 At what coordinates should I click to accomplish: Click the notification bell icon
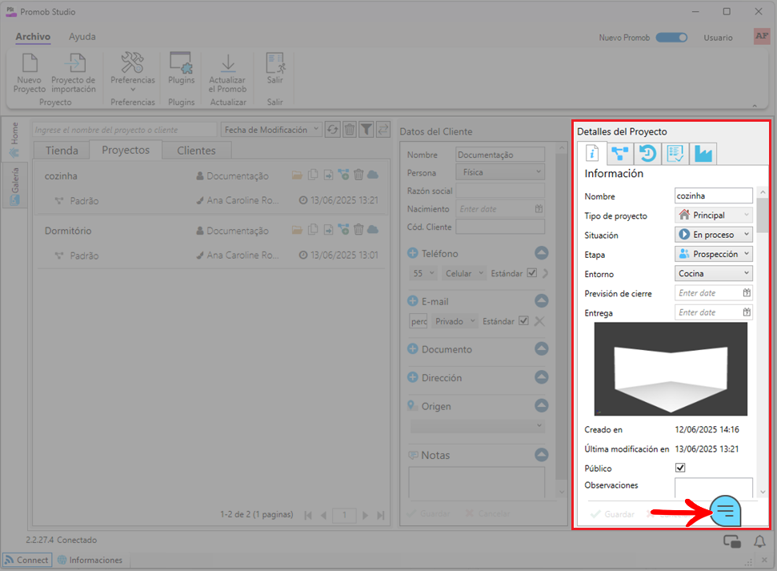pyautogui.click(x=759, y=541)
